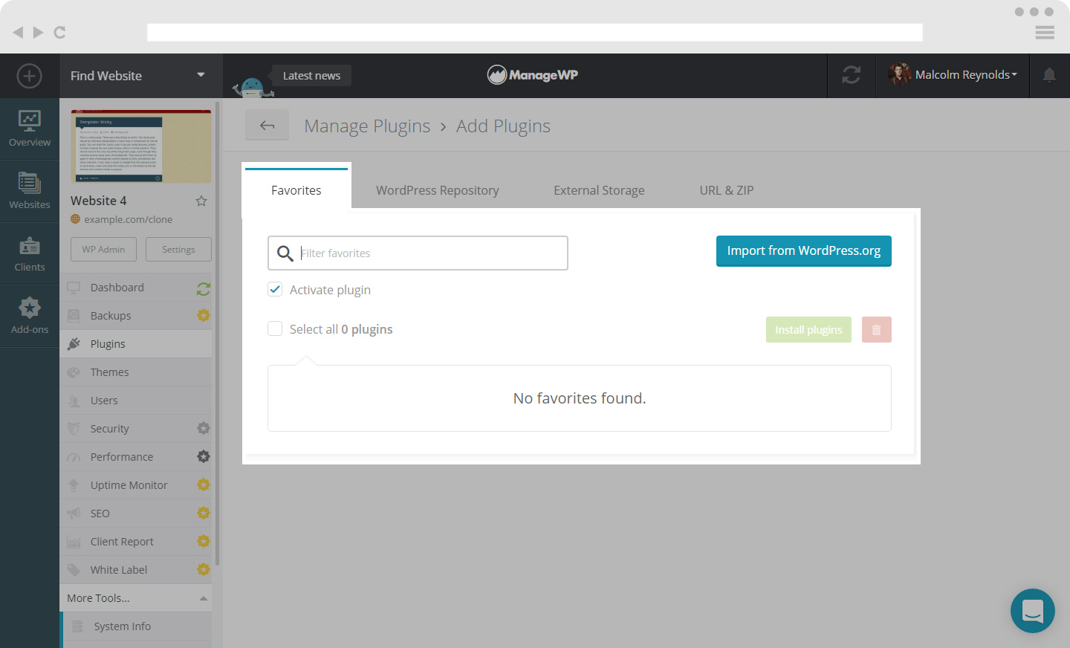The width and height of the screenshot is (1070, 648).
Task: Click the example.com/clone site URL
Action: pos(128,219)
